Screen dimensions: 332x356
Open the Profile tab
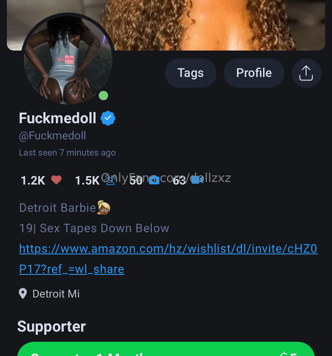(254, 73)
